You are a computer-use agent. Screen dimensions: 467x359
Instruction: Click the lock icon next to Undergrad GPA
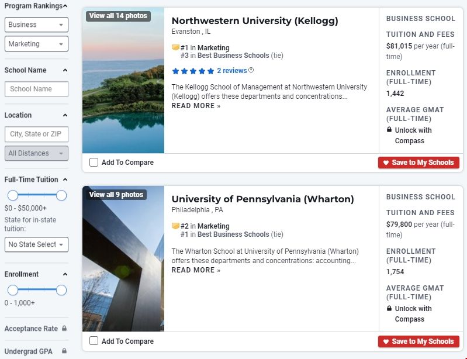tap(64, 351)
